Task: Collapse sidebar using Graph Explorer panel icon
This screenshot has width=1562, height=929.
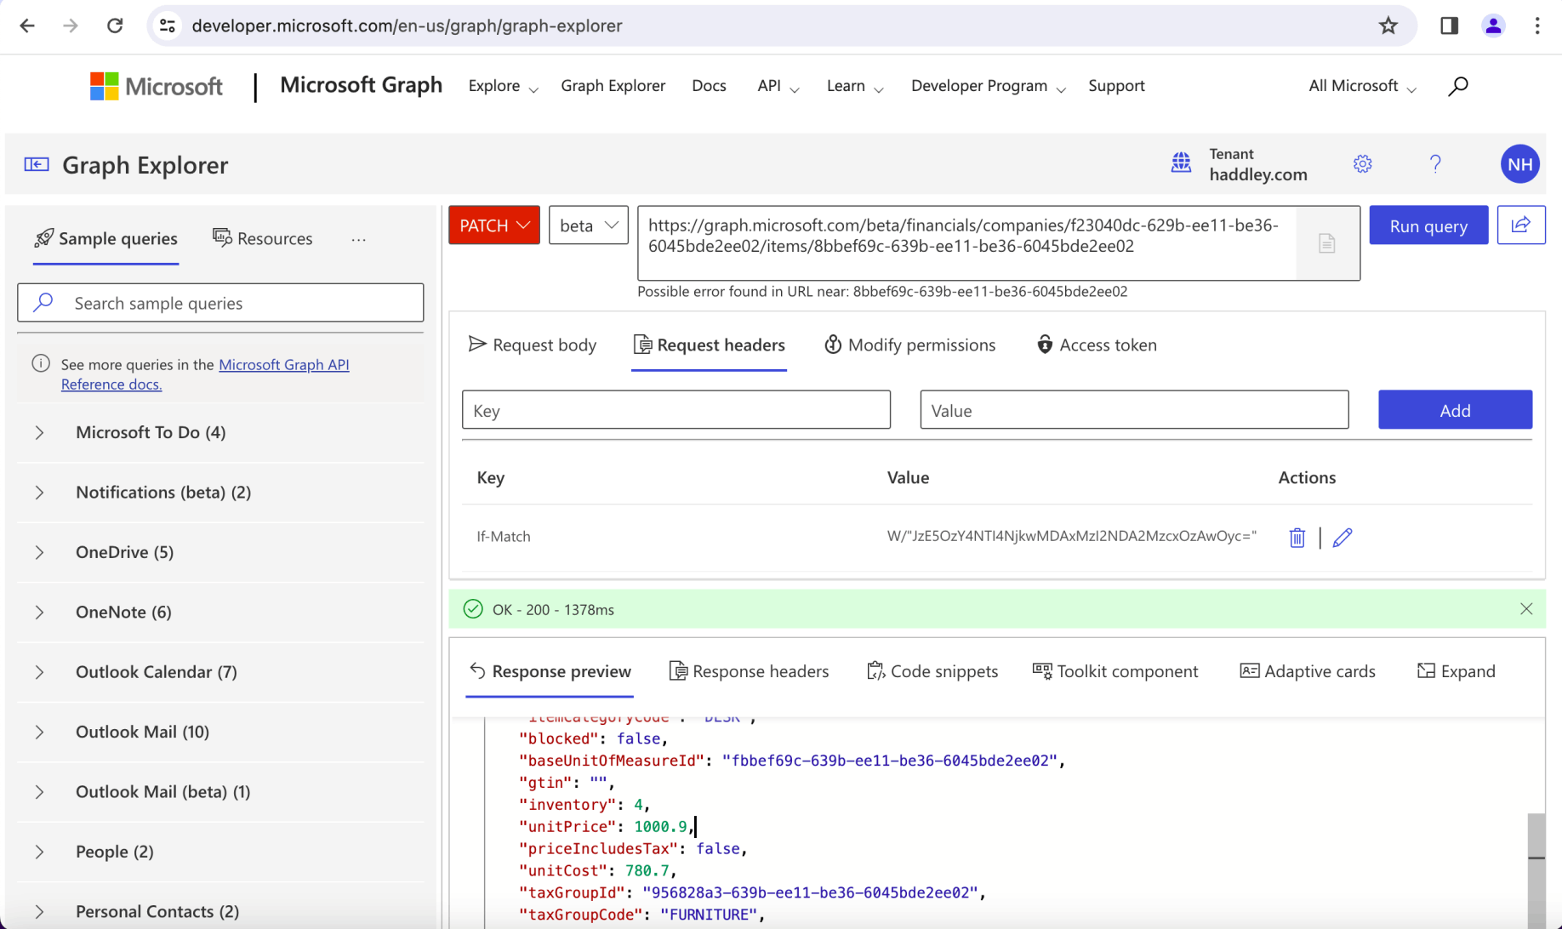Action: [x=37, y=165]
